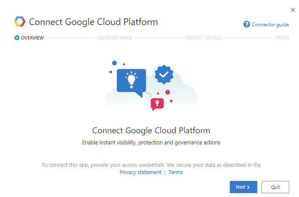
Task: Go to the PROJECT DETAILS step
Action: click(203, 38)
